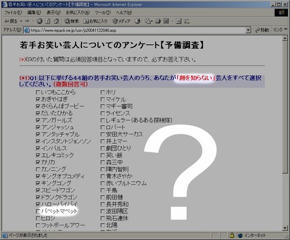The image size is (290, 240).
Task: Expand the リンク links chevron
Action: [x=286, y=30]
